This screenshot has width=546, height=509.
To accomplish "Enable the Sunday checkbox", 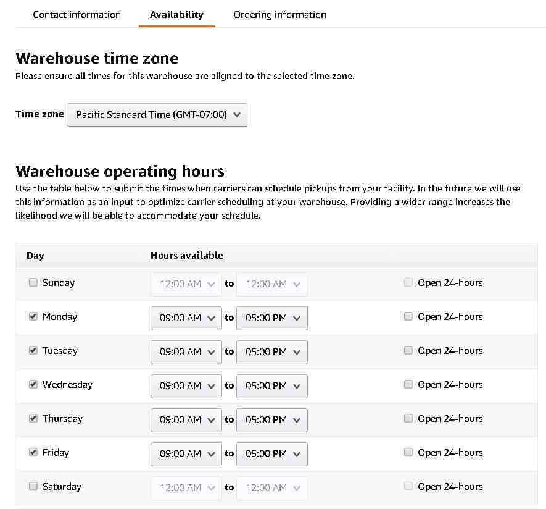I will [33, 283].
